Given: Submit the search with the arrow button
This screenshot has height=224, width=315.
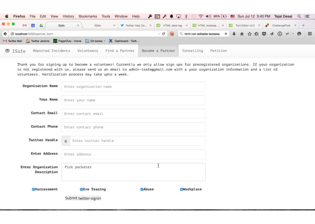Looking at the screenshot, I should [x=226, y=34].
